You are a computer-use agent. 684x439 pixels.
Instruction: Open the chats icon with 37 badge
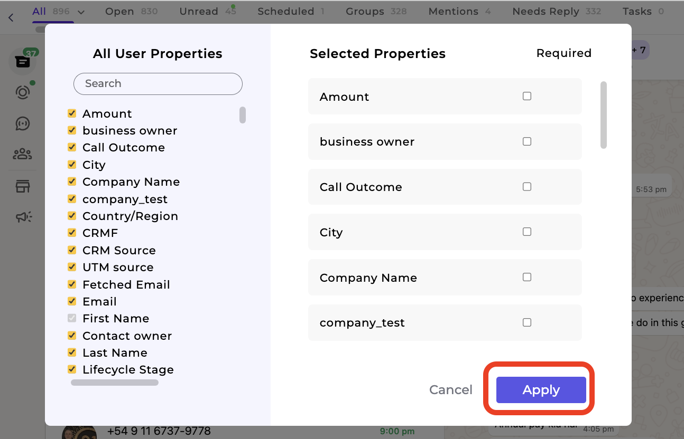(x=22, y=62)
